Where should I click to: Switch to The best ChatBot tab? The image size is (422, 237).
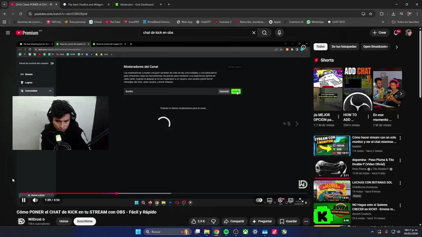85,5
